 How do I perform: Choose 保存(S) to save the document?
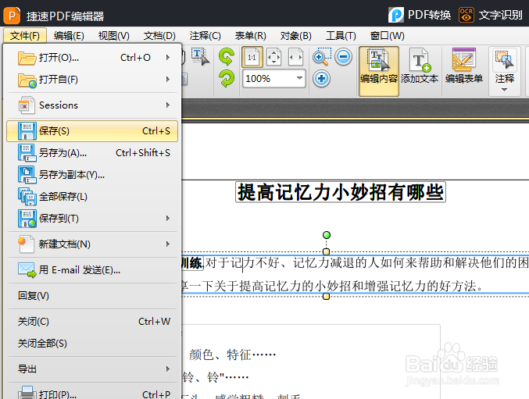pyautogui.click(x=92, y=130)
